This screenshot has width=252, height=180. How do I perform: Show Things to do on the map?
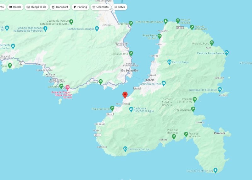[x=36, y=7]
